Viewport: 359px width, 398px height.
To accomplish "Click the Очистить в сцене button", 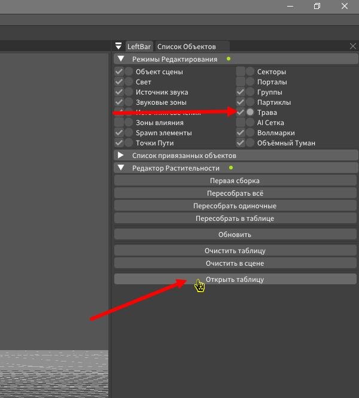I will pos(235,263).
